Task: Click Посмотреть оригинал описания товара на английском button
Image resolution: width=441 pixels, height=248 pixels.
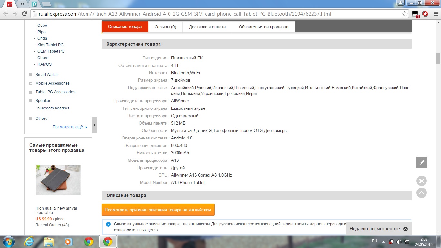Action: 158,210
